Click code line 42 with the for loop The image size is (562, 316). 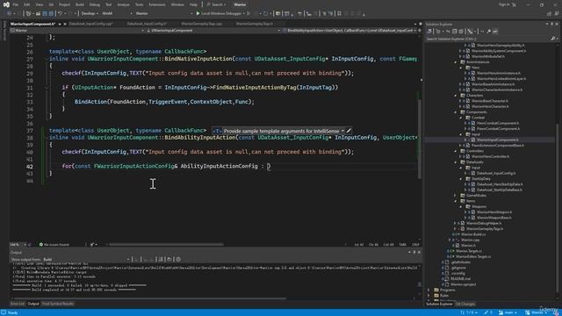166,166
